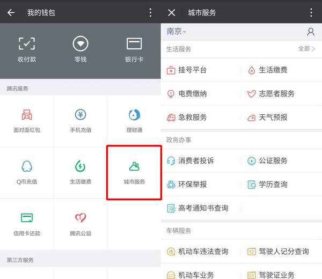The image size is (322, 279).
Task: Open 收付款 payment scan icon
Action: click(x=27, y=44)
